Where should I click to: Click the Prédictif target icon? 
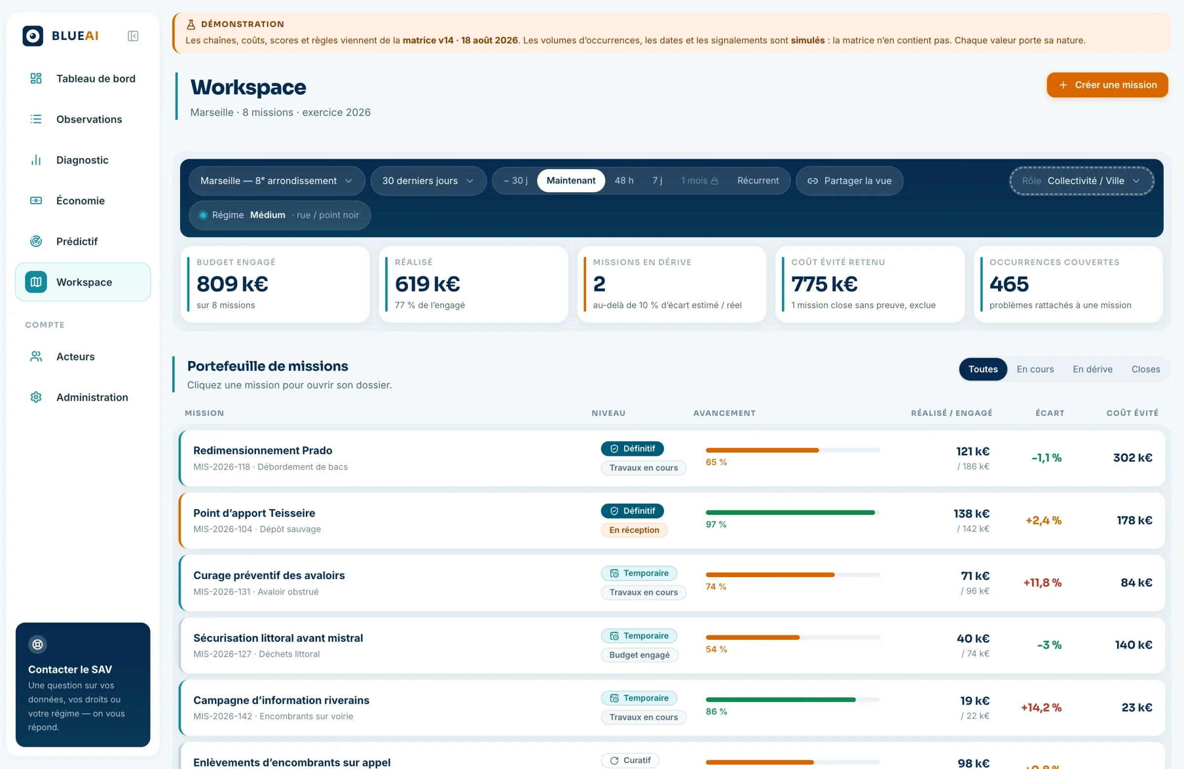pos(36,241)
